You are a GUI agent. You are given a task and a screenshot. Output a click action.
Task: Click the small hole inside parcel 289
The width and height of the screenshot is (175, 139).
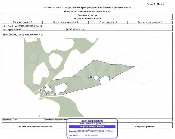coord(97,78)
